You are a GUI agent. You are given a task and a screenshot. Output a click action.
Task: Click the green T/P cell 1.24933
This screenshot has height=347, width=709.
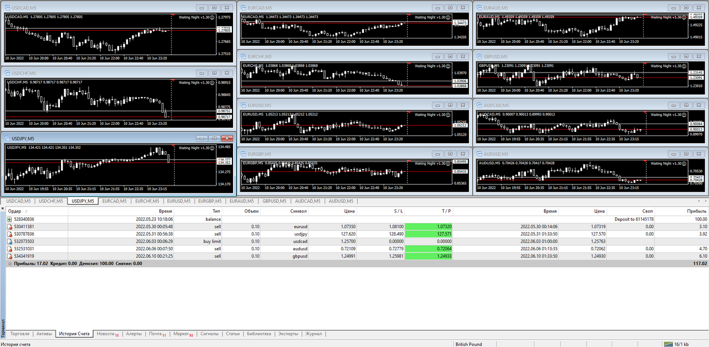[x=429, y=256]
